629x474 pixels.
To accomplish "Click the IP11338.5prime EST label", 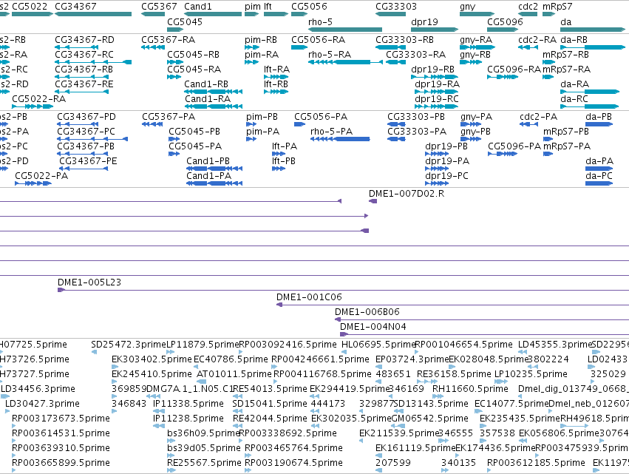I will (x=188, y=404).
